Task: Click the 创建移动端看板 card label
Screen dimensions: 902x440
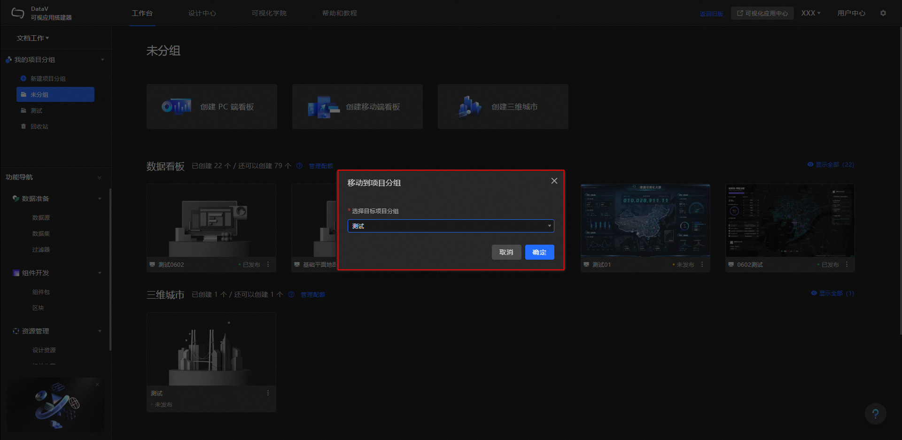Action: tap(373, 107)
